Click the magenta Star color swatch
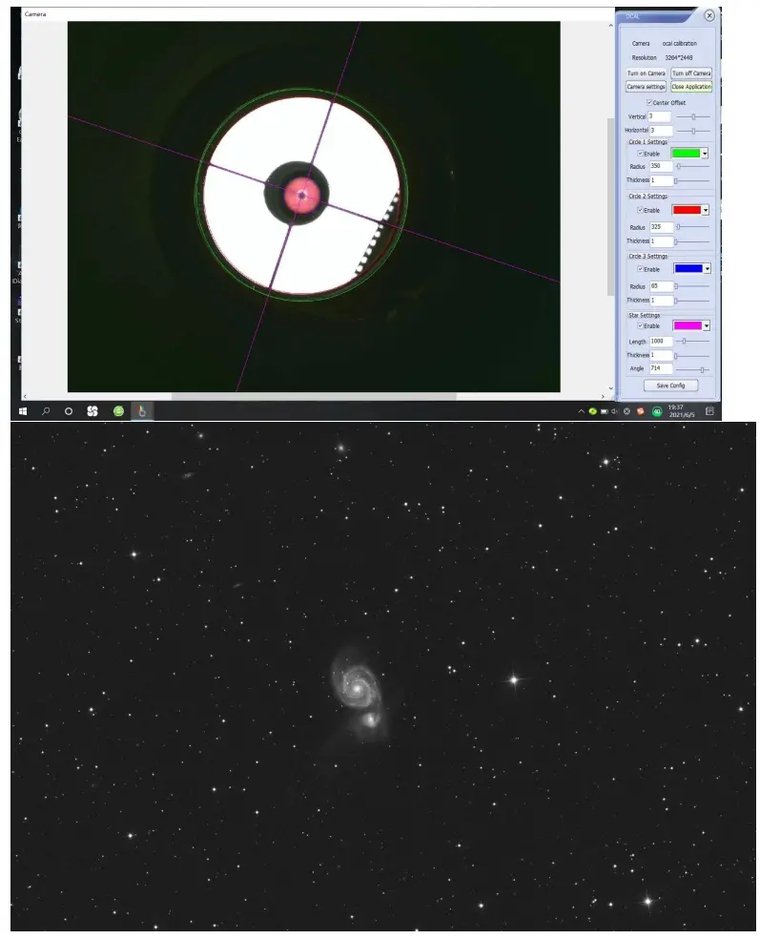 click(x=688, y=325)
